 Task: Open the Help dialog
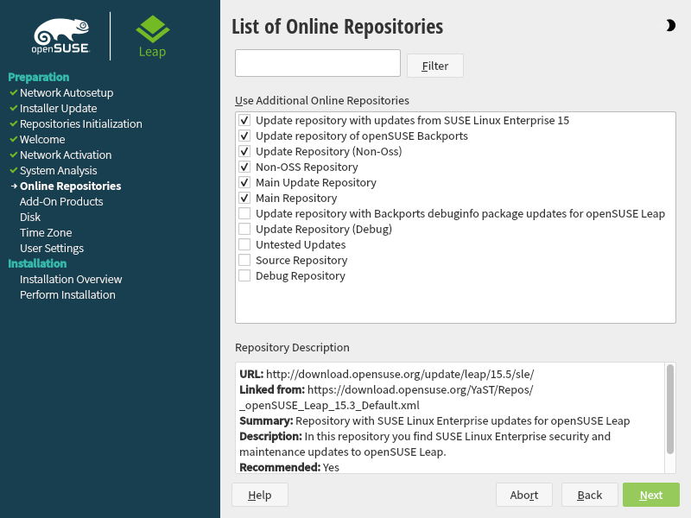click(260, 495)
